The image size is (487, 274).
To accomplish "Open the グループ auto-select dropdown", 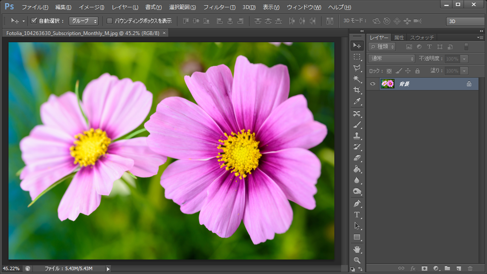I will (x=84, y=20).
